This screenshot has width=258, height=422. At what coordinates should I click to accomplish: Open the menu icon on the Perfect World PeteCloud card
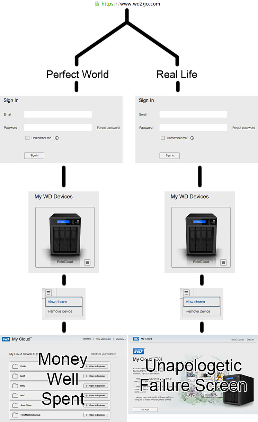coord(87,262)
